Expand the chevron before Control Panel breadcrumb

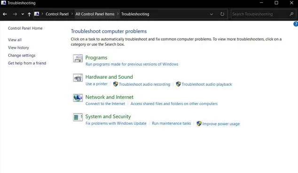click(42, 14)
